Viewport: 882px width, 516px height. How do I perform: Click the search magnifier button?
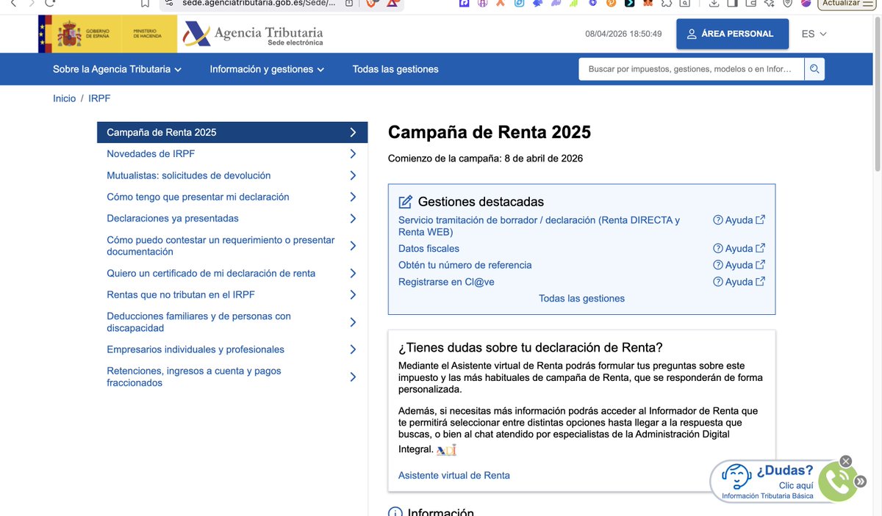[x=814, y=69]
